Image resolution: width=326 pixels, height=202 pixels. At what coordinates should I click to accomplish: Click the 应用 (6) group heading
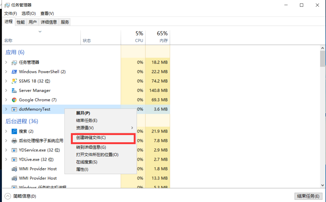tap(15, 52)
